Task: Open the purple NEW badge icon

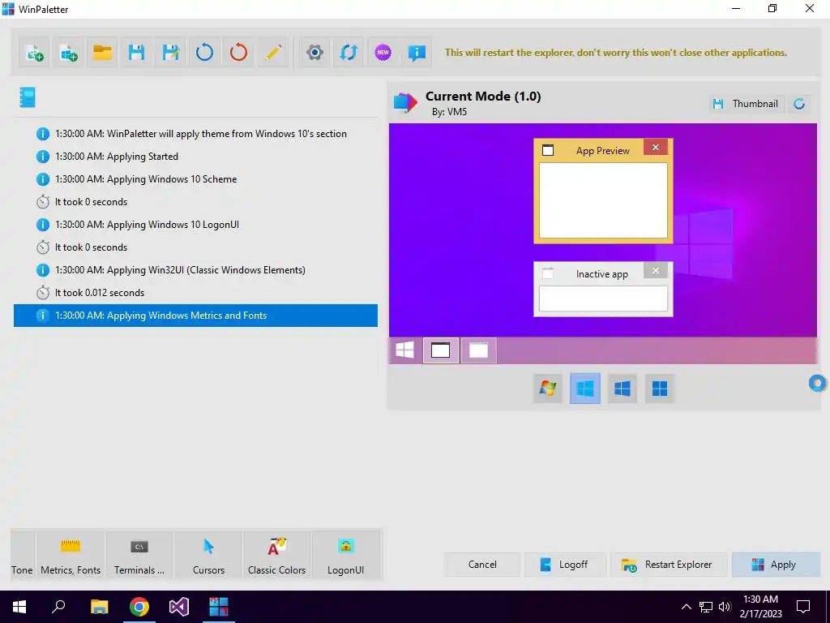Action: 383,53
